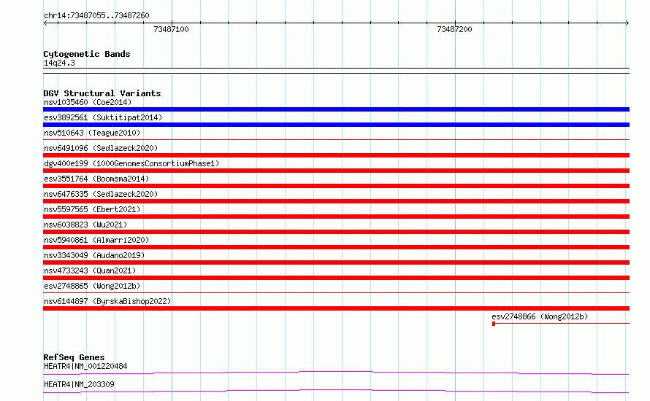The image size is (650, 401).
Task: Open the HEATR4|NM_203309 gene label
Action: click(x=79, y=384)
